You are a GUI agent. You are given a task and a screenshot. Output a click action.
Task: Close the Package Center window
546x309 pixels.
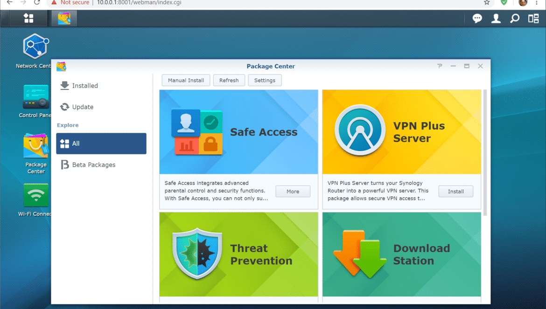coord(480,66)
